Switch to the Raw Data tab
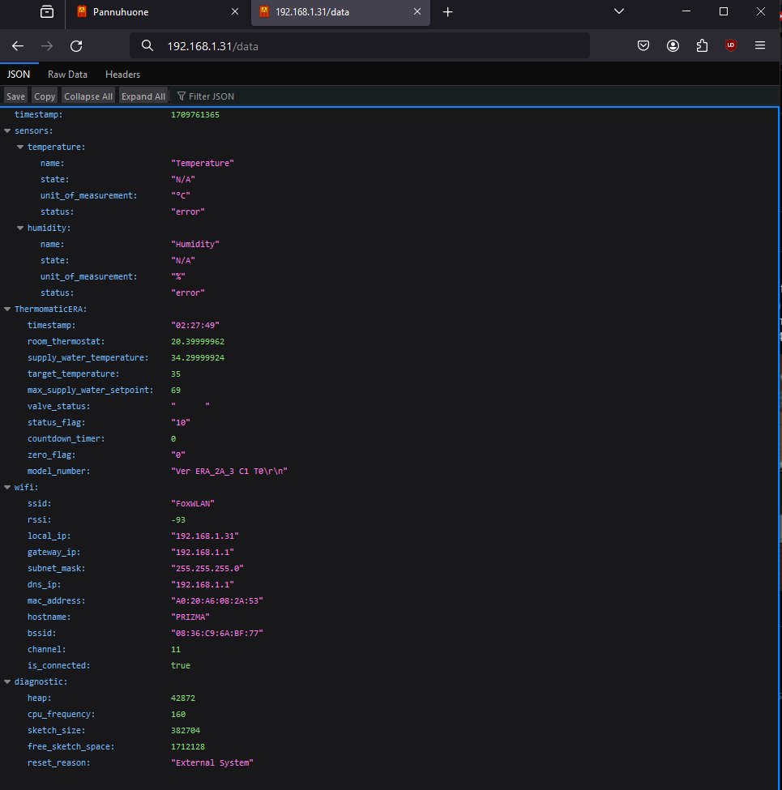The image size is (782, 790). 67,75
